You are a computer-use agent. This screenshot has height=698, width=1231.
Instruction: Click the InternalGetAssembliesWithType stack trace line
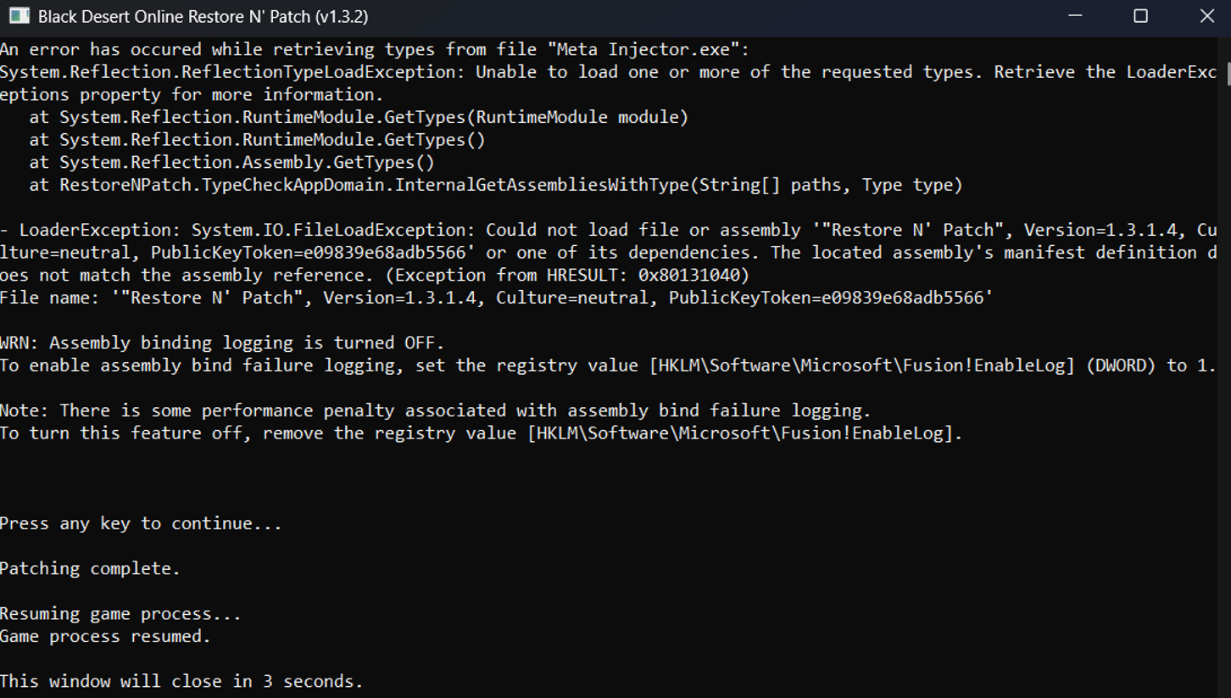(x=496, y=185)
